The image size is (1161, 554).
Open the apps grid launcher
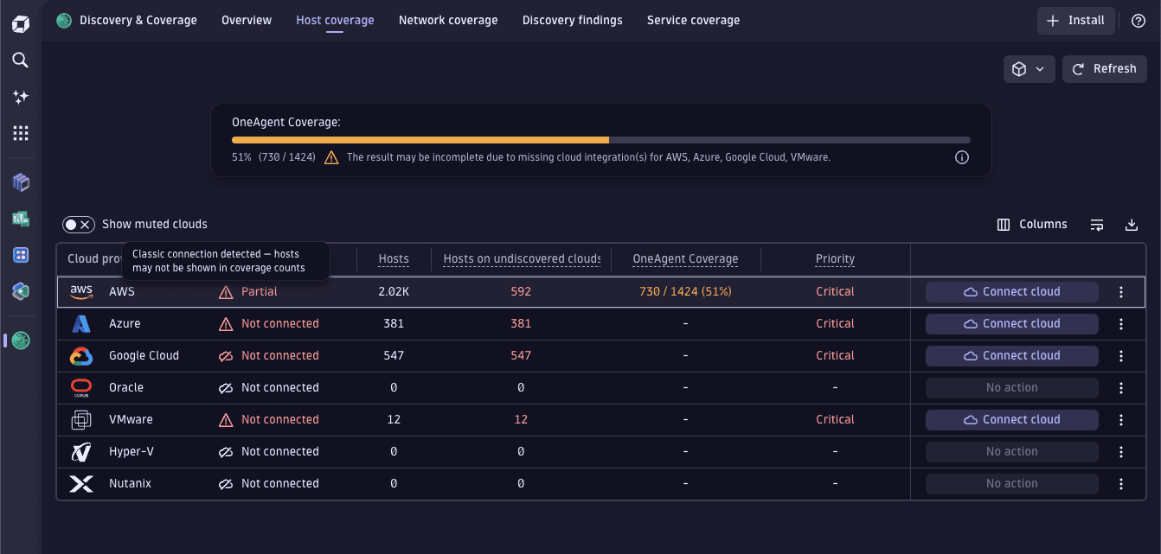tap(21, 133)
